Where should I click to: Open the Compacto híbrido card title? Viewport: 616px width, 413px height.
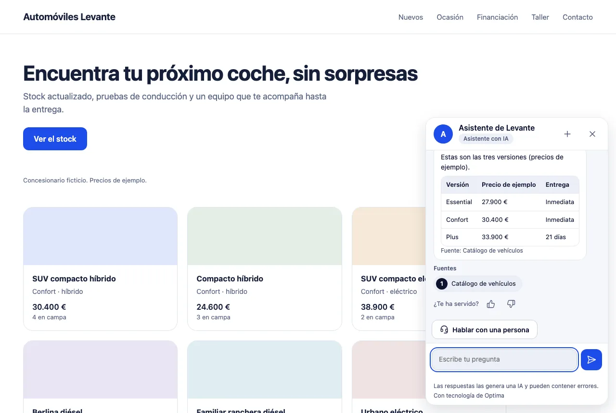coord(230,279)
